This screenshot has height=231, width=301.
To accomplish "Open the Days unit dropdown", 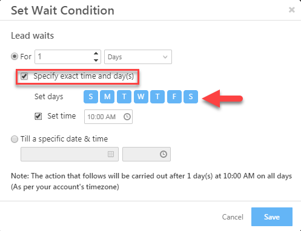I will click(x=138, y=57).
